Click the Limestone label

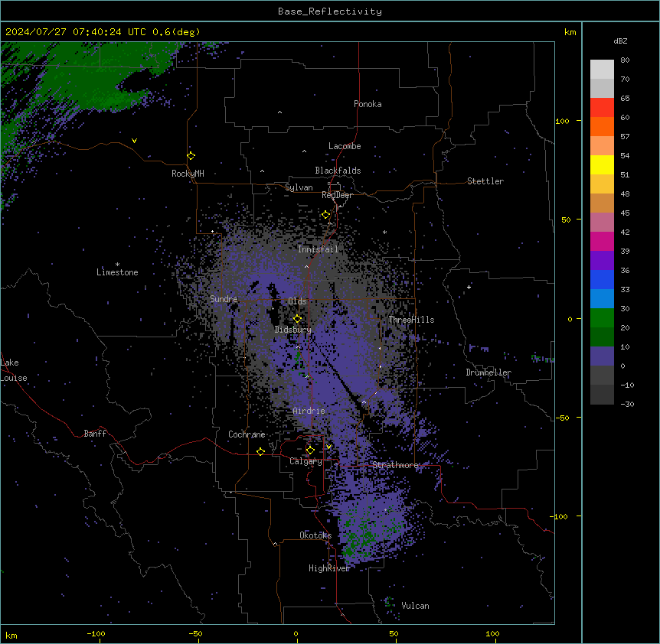[x=117, y=272]
